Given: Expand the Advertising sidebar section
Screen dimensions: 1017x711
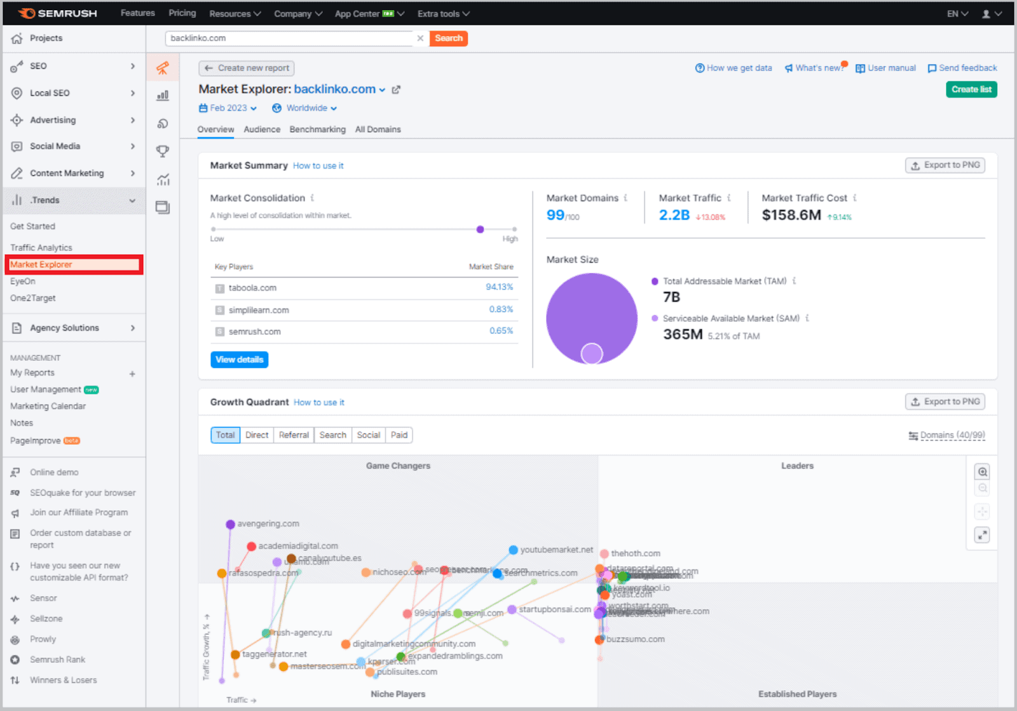Looking at the screenshot, I should (x=74, y=120).
